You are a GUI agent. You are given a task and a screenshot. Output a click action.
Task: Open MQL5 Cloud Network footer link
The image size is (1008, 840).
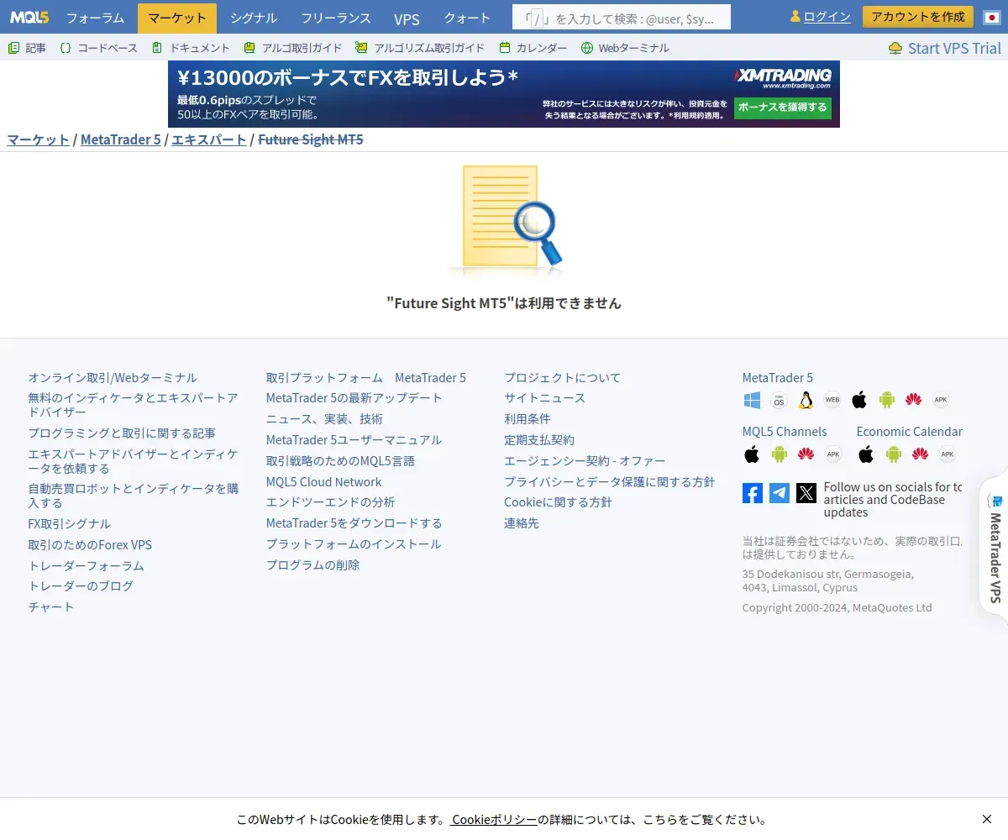tap(323, 482)
